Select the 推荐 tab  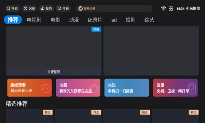pos(13,20)
